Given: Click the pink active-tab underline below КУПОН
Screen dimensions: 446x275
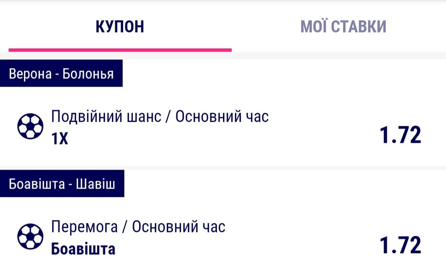Looking at the screenshot, I should pyautogui.click(x=120, y=50).
